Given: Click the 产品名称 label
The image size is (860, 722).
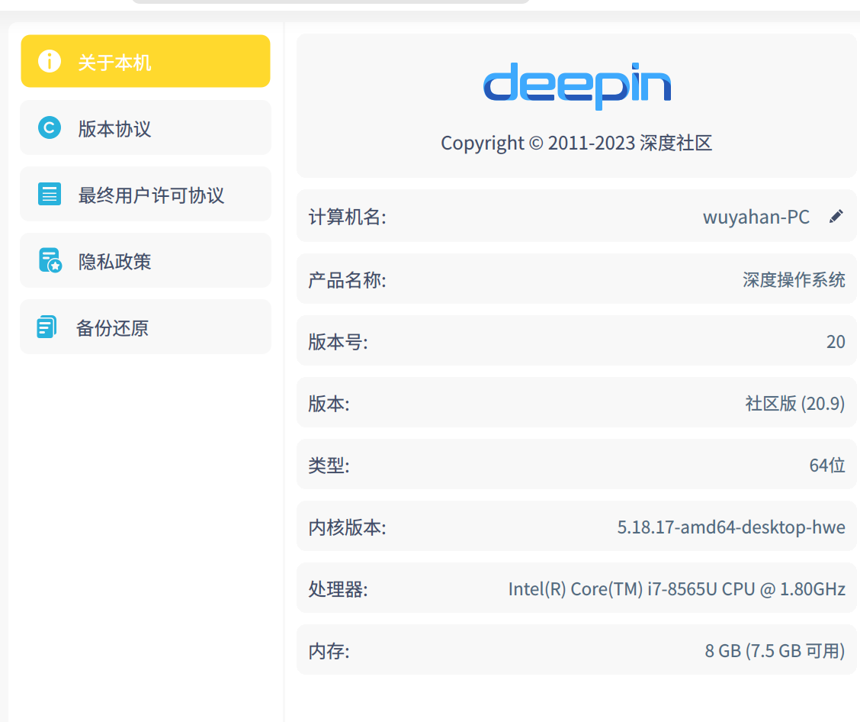Looking at the screenshot, I should [347, 280].
